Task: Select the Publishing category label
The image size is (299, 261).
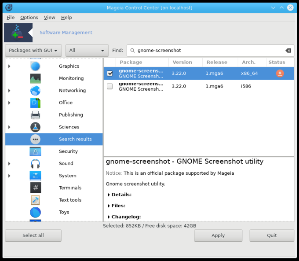Action: coord(71,115)
